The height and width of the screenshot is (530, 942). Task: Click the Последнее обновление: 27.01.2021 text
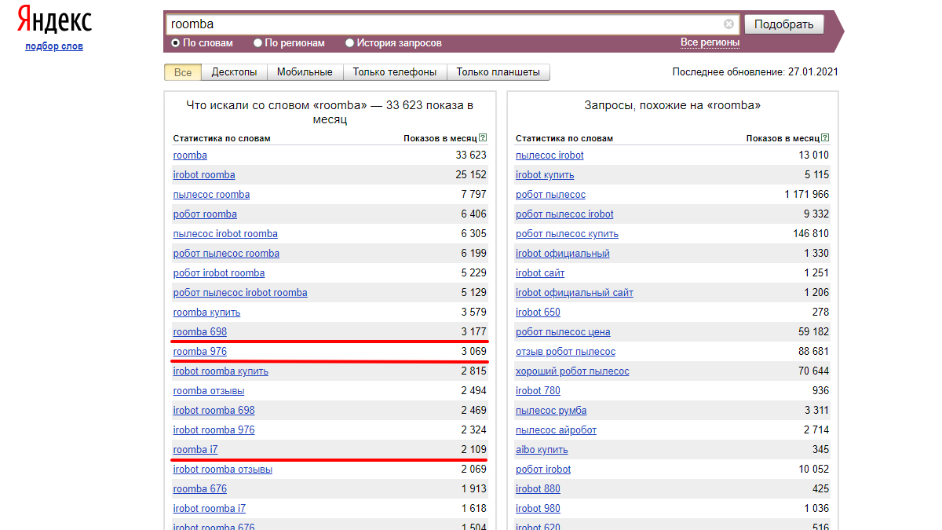click(x=755, y=72)
